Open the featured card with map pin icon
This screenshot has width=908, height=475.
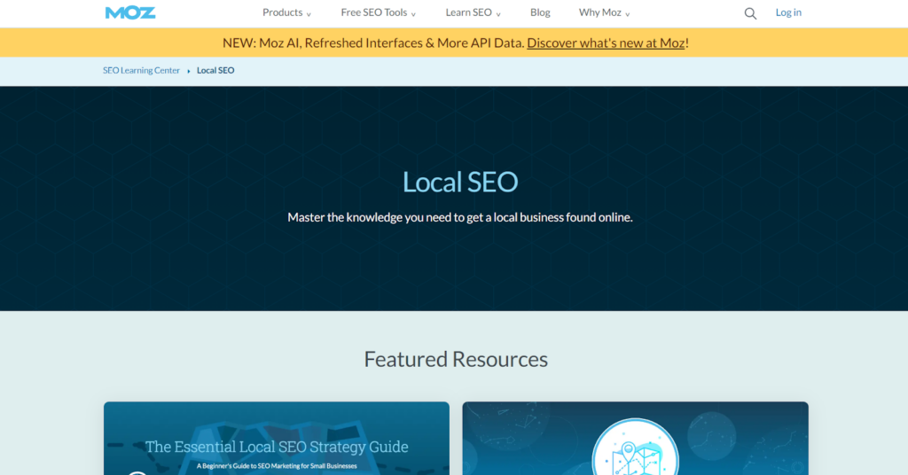coord(635,439)
